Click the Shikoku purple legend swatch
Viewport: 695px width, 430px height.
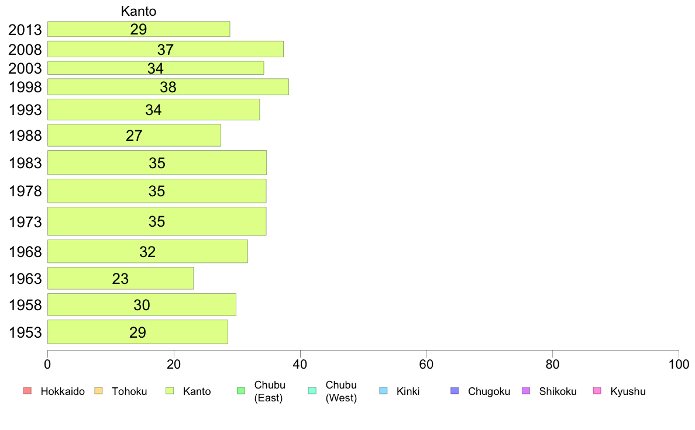(526, 391)
